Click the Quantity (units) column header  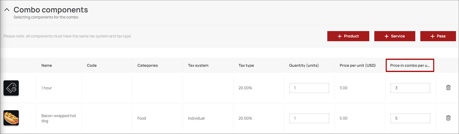(x=304, y=65)
